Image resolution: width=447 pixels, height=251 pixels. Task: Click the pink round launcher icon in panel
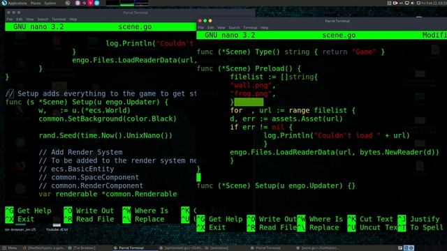78,3
